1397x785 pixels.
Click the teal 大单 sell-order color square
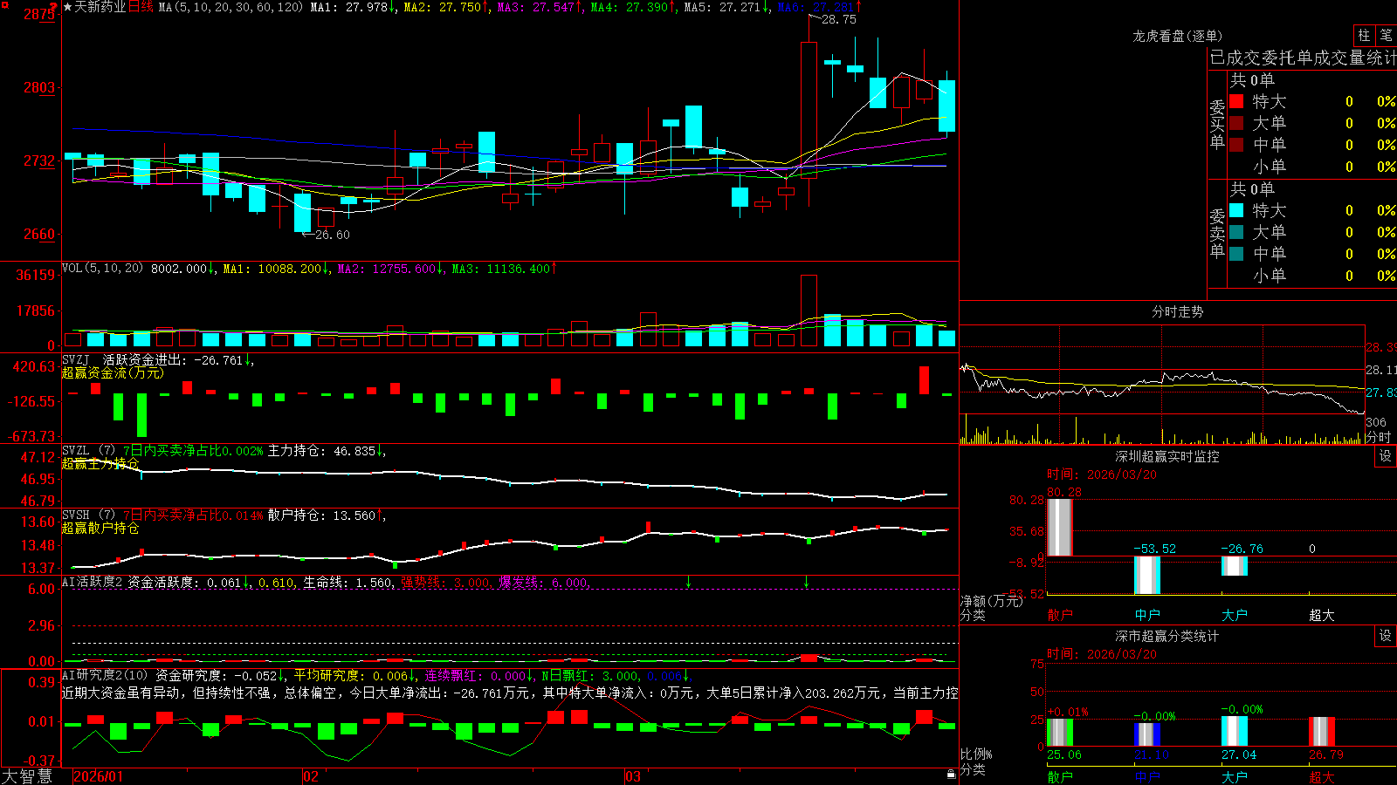(1236, 232)
